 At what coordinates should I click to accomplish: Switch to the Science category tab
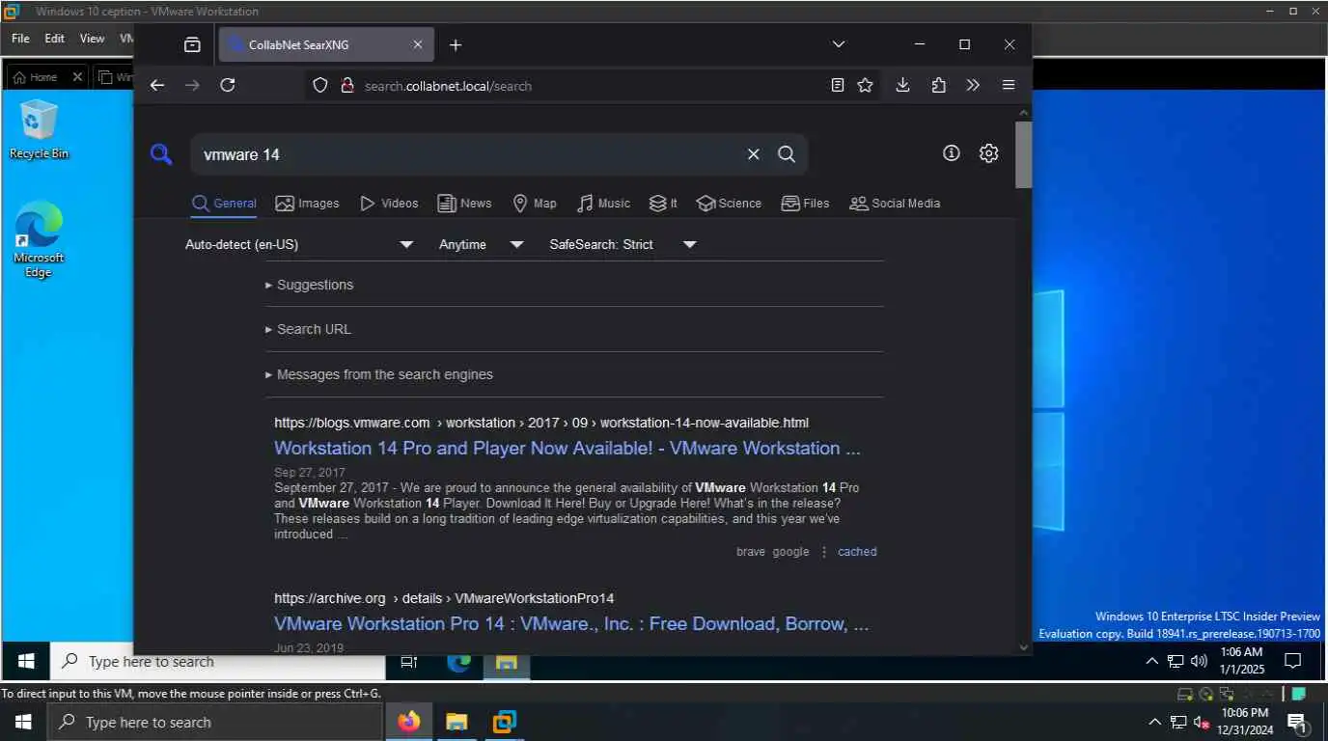point(729,204)
